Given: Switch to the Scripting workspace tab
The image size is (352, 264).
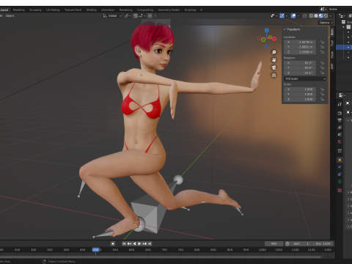Looking at the screenshot, I should [x=190, y=10].
